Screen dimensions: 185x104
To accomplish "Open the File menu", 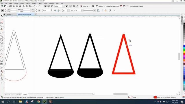I will coord(2,3).
